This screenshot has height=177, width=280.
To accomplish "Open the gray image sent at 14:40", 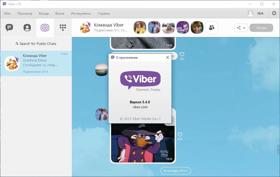I will 143,43.
